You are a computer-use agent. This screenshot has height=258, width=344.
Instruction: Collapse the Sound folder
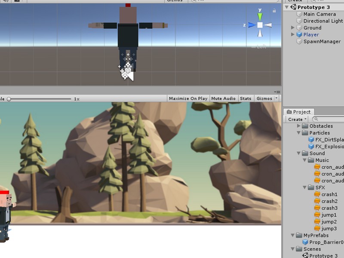click(x=299, y=154)
